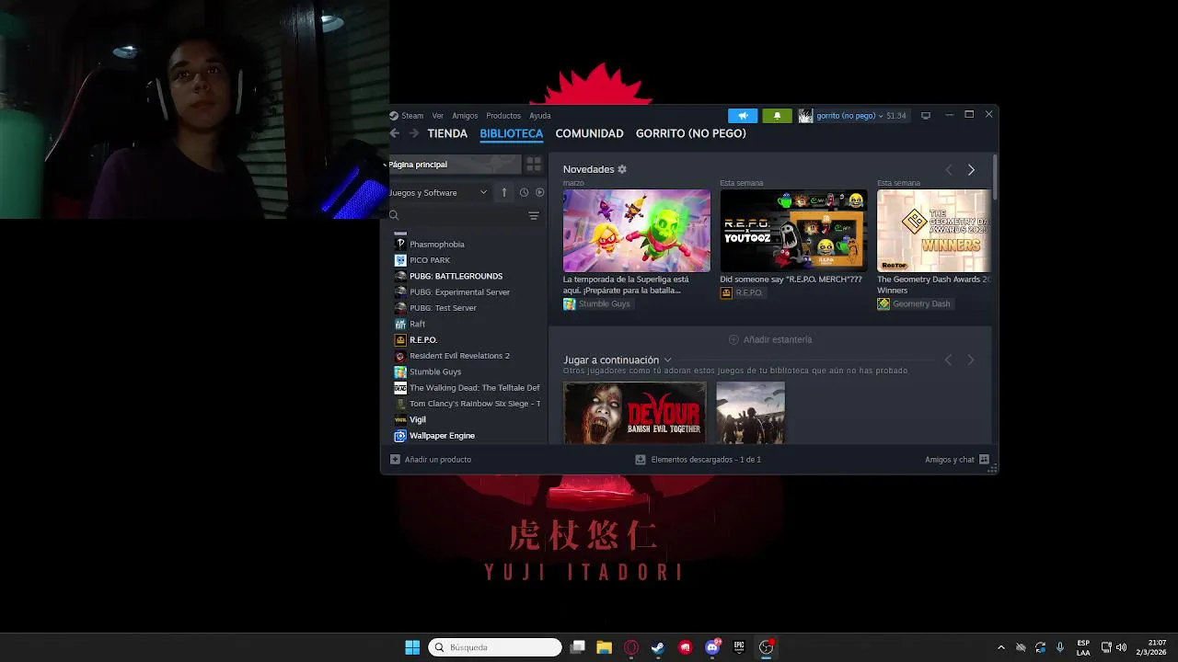Image resolution: width=1178 pixels, height=662 pixels.
Task: Open the Steam menu
Action: coord(412,116)
